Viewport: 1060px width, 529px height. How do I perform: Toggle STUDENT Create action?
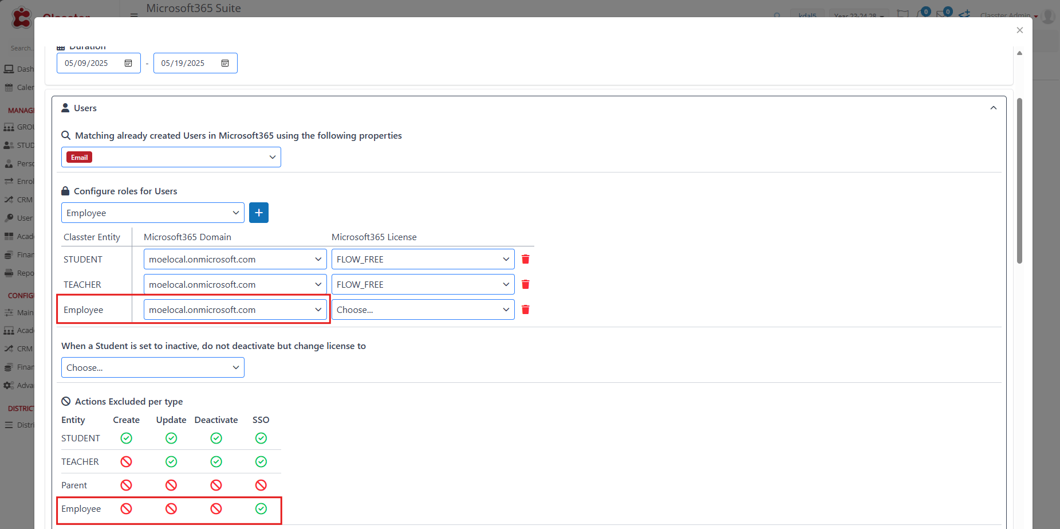pyautogui.click(x=127, y=438)
